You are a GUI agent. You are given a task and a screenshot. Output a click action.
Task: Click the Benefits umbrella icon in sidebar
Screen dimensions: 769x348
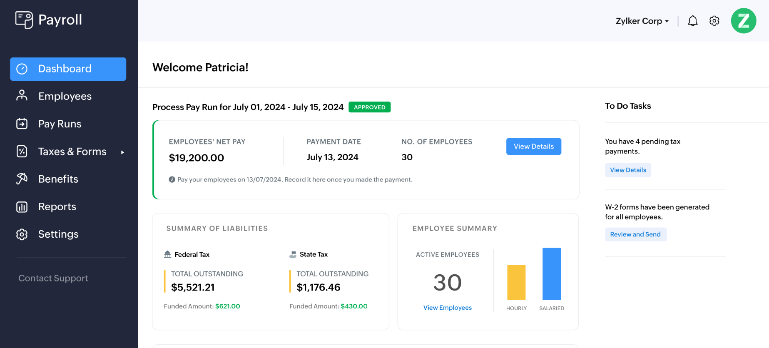pyautogui.click(x=22, y=179)
